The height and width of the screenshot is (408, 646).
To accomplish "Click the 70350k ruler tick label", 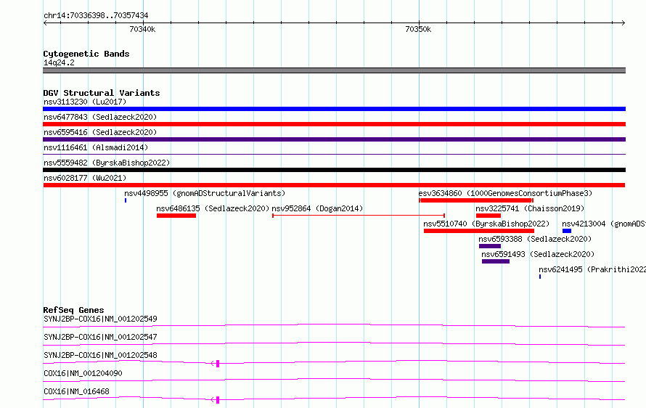I will (x=418, y=29).
